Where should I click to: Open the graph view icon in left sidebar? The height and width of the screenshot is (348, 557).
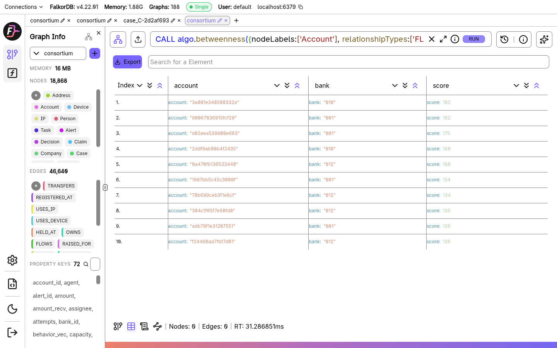(x=12, y=54)
